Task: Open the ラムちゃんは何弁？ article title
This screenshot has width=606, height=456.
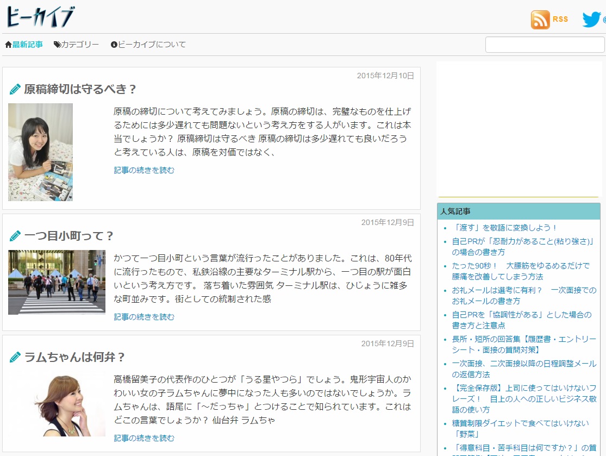Action: (x=74, y=357)
